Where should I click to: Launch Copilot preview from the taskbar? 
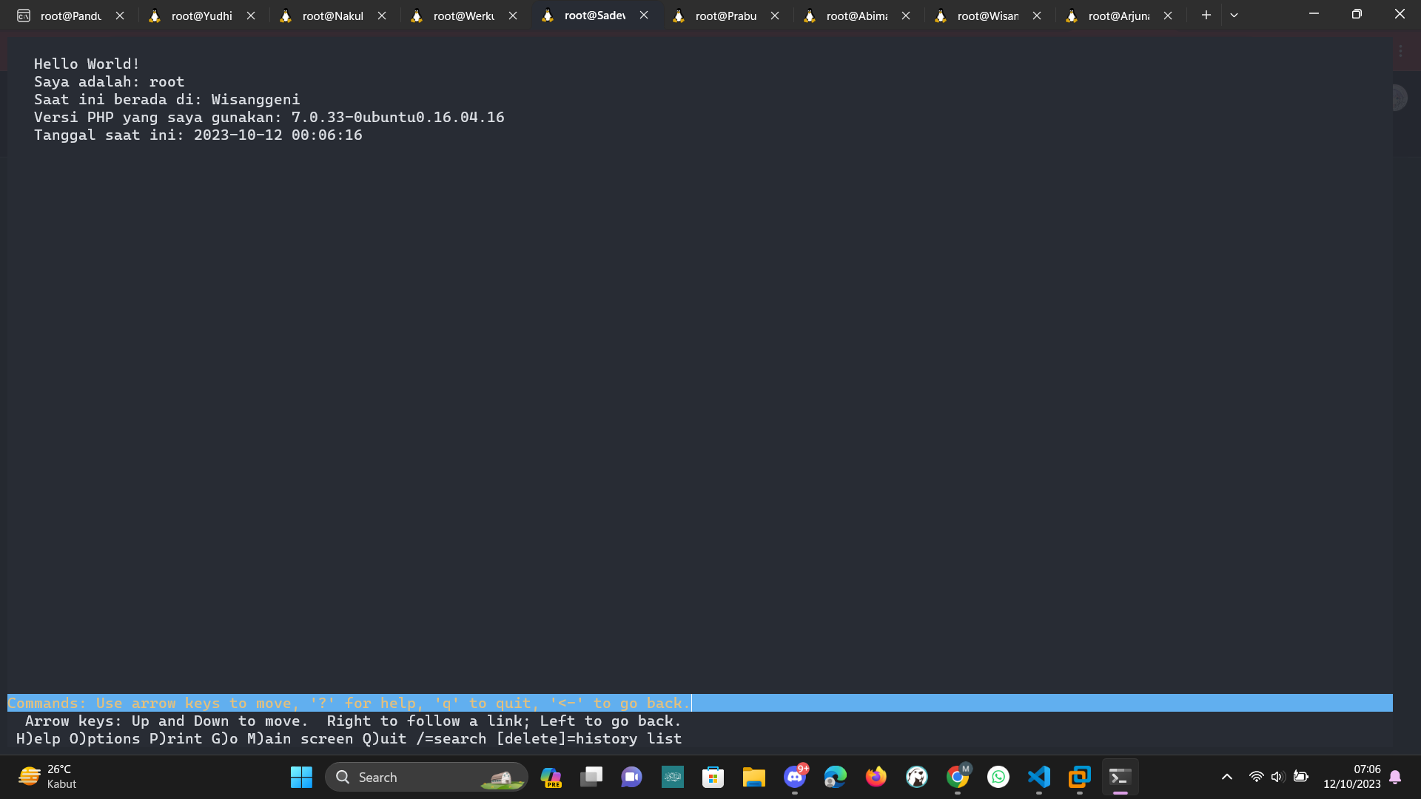[551, 777]
